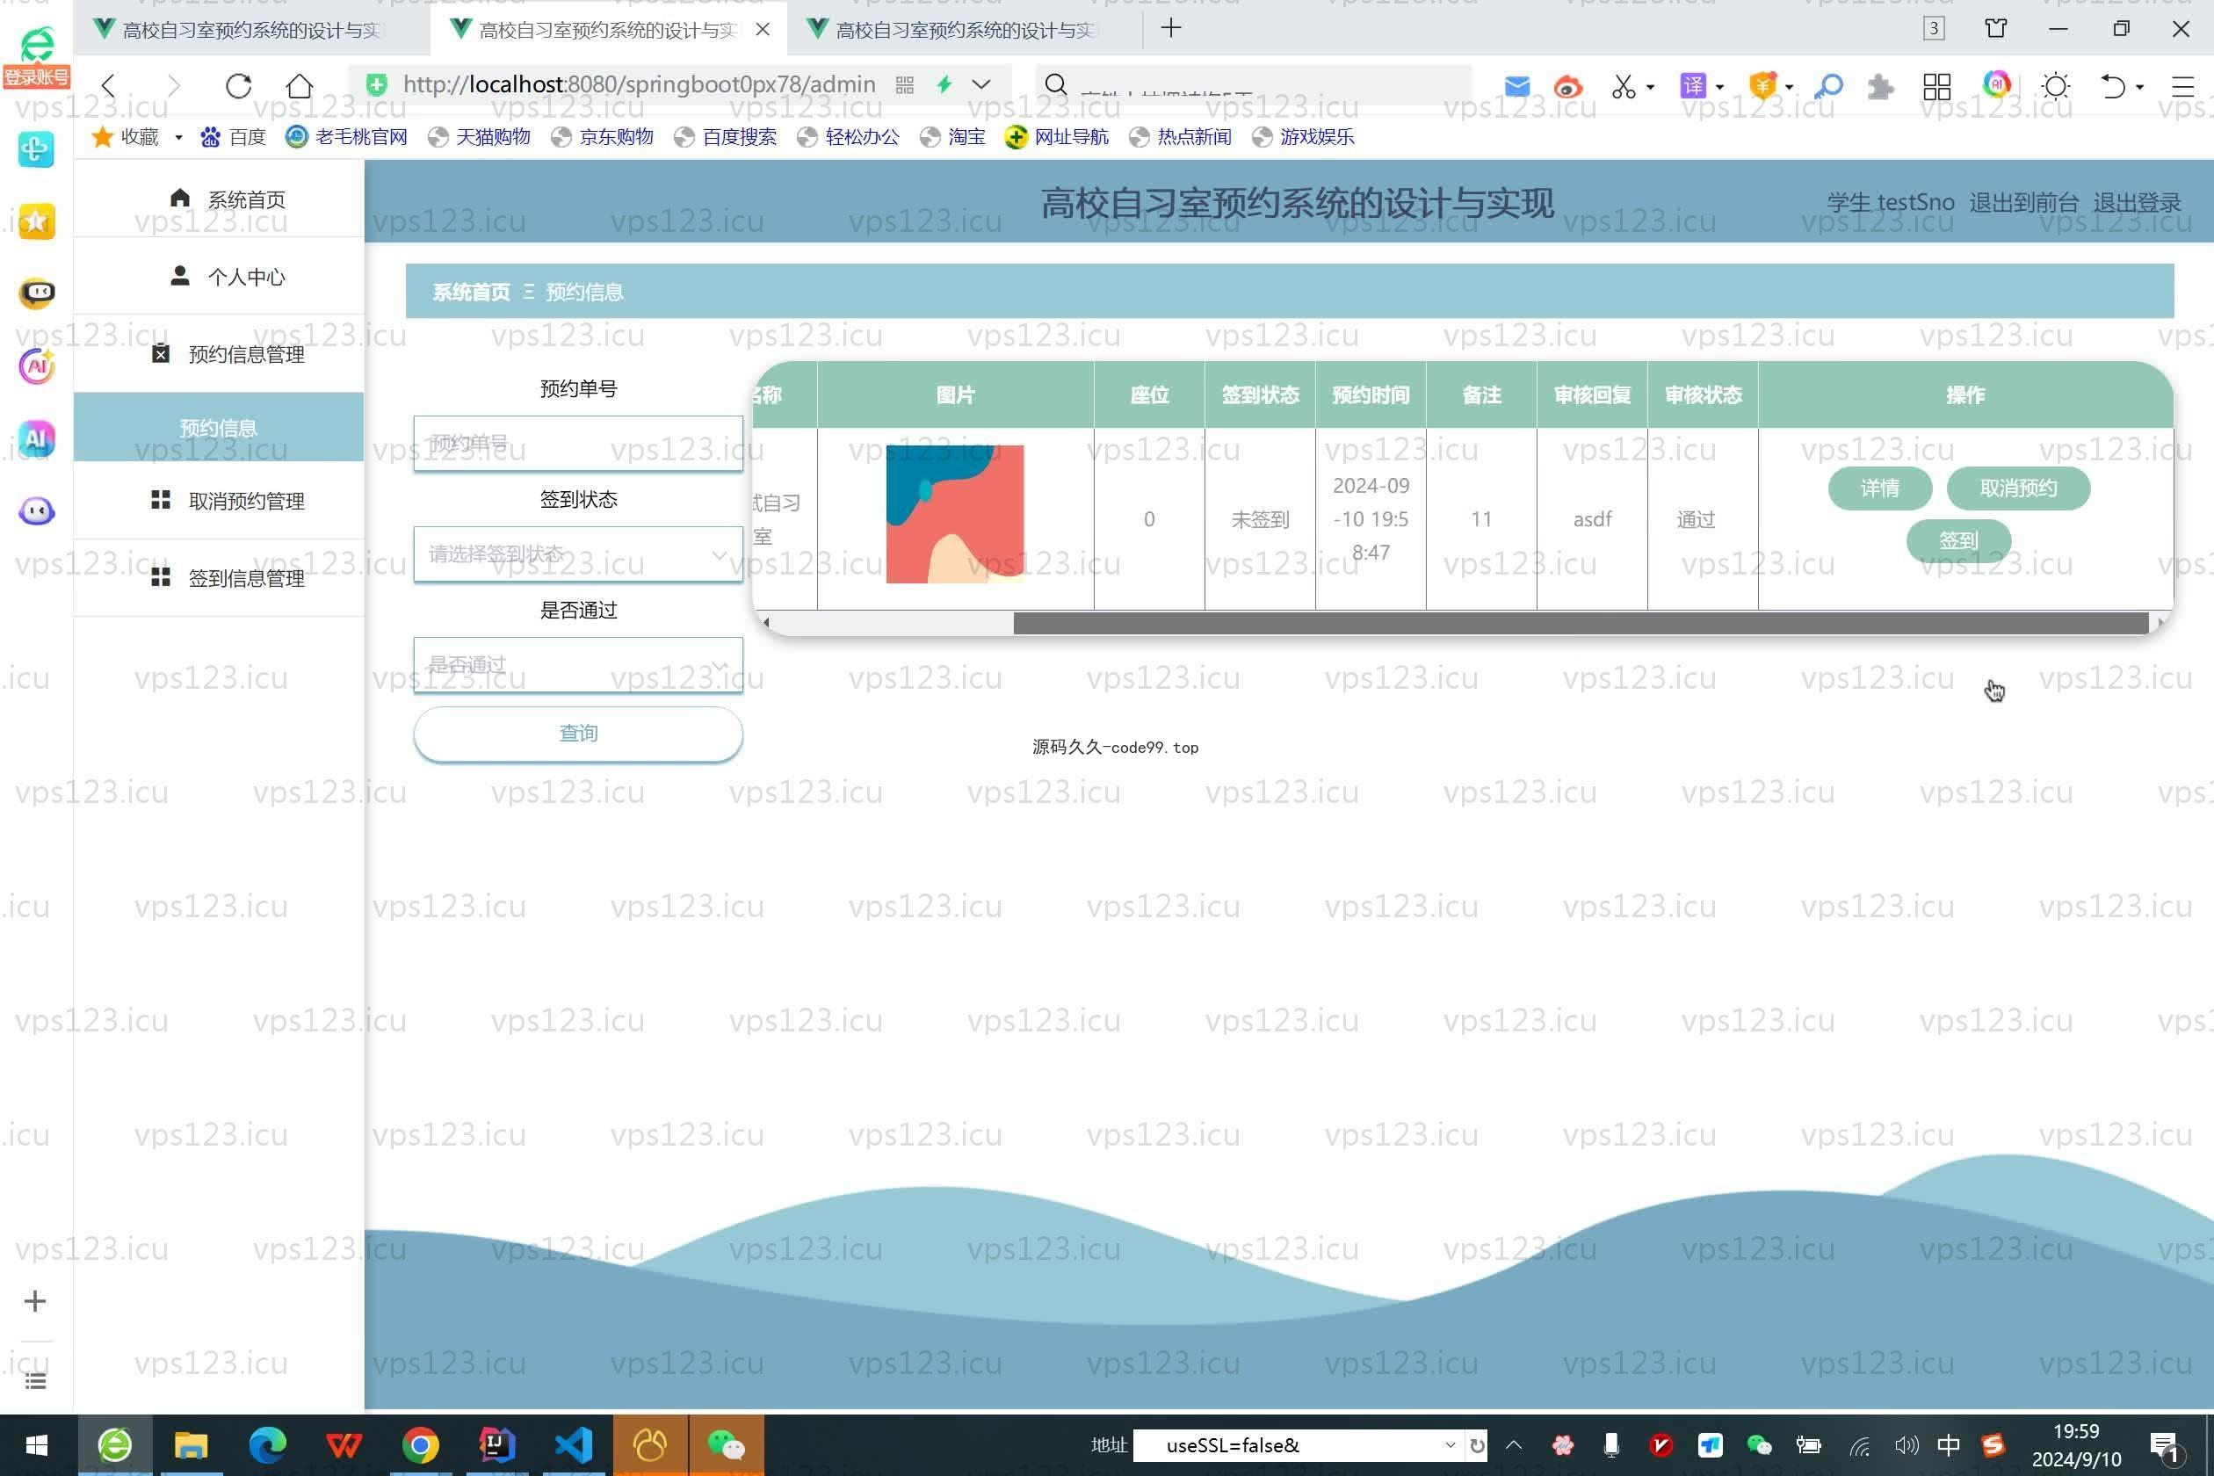Click the translate toolbar icon
Screen dimensions: 2214x1476
click(x=1692, y=87)
